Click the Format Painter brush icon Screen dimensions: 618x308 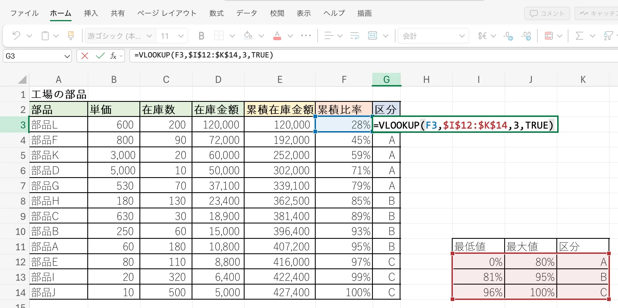tap(71, 36)
